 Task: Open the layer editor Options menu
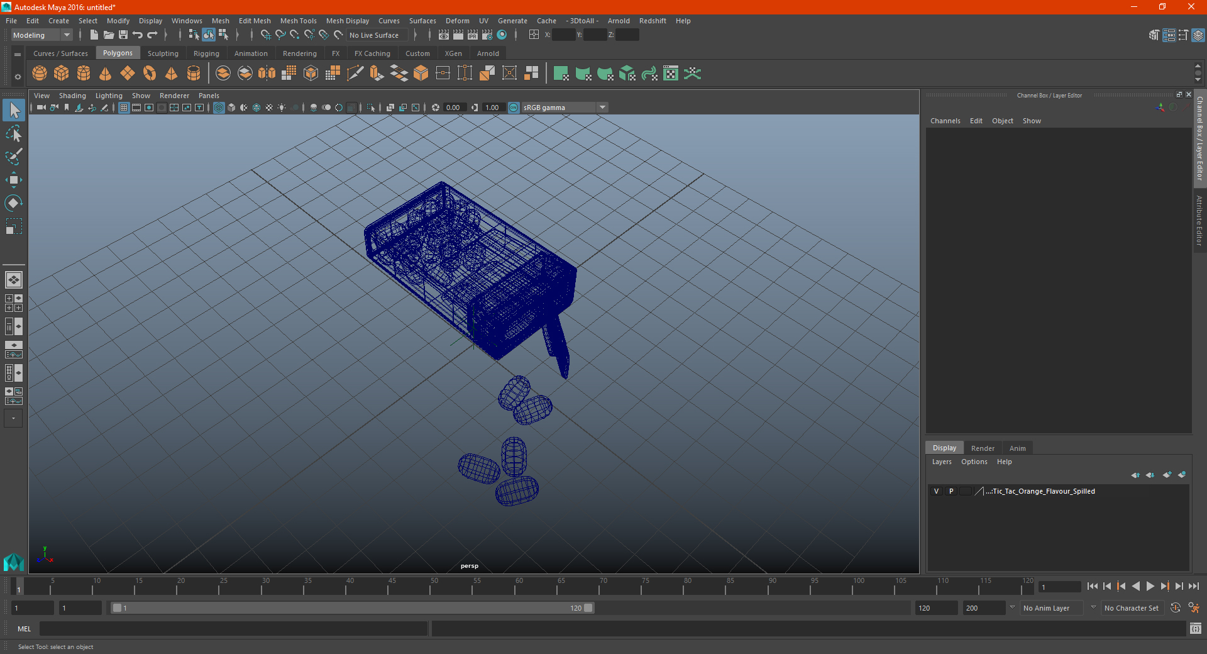(974, 462)
